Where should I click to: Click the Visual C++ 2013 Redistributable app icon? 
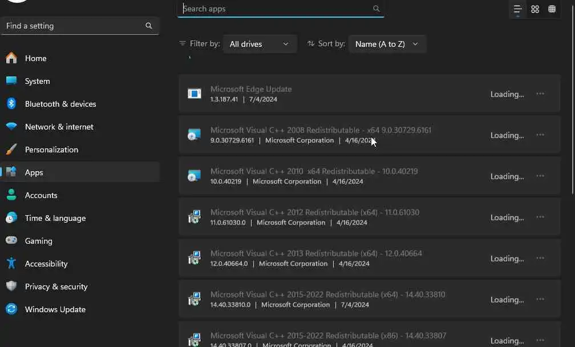tap(195, 258)
